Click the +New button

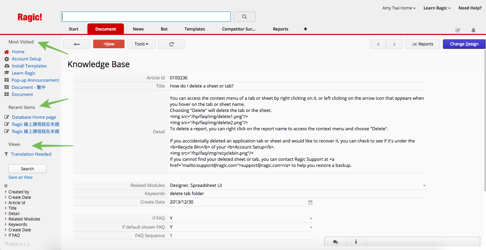pyautogui.click(x=109, y=44)
